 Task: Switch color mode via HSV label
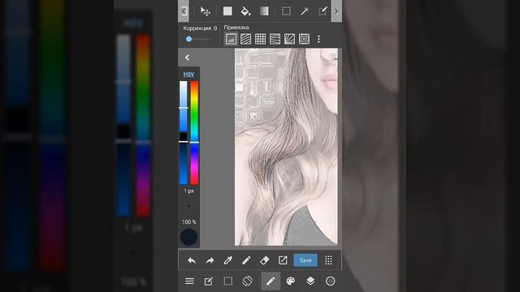pyautogui.click(x=188, y=74)
